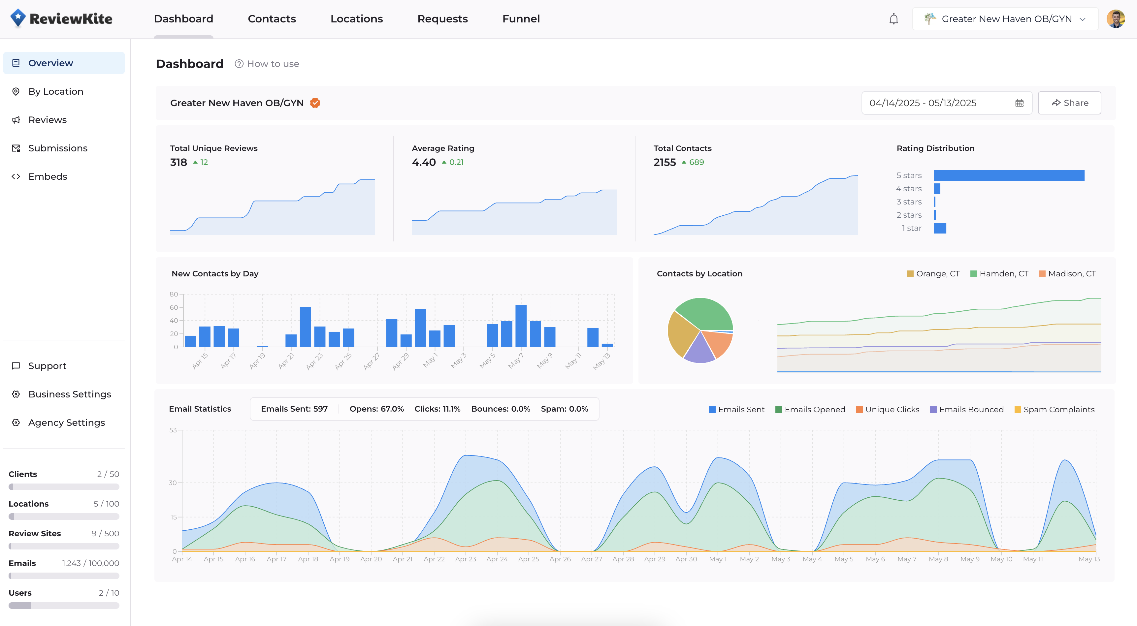
Task: Click the Submissions envelope icon
Action: [16, 148]
